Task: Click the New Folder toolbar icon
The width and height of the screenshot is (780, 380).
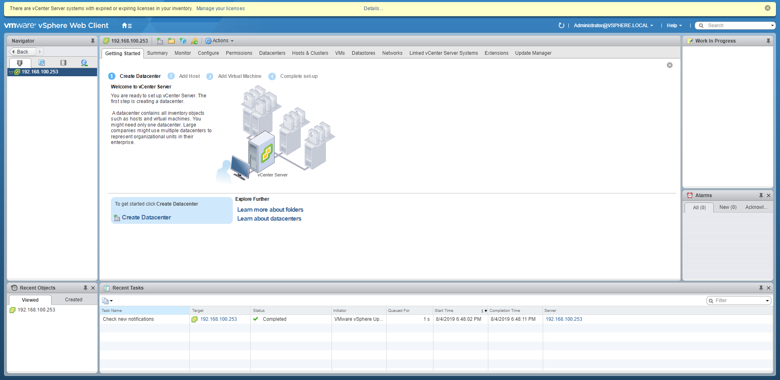Action: tap(171, 41)
